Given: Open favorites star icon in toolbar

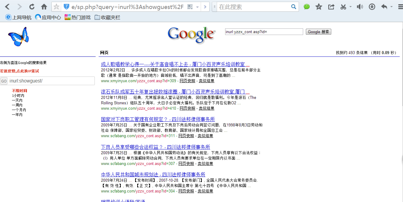Looking at the screenshot, I should [319, 7].
